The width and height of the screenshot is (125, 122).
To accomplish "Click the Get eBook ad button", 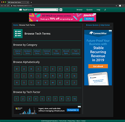I will tap(98, 66).
